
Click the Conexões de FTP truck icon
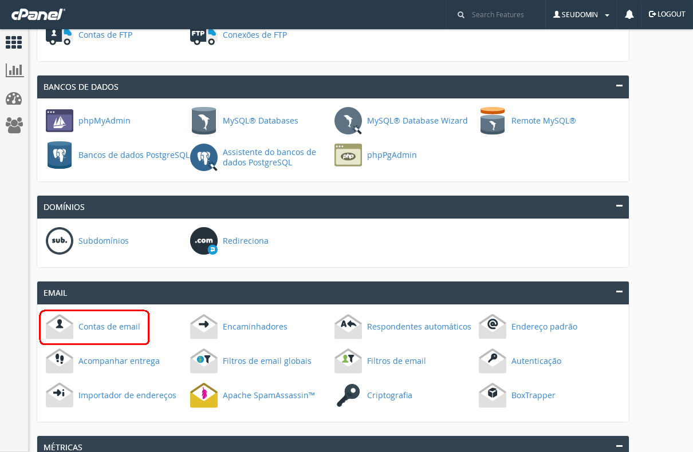coord(204,36)
